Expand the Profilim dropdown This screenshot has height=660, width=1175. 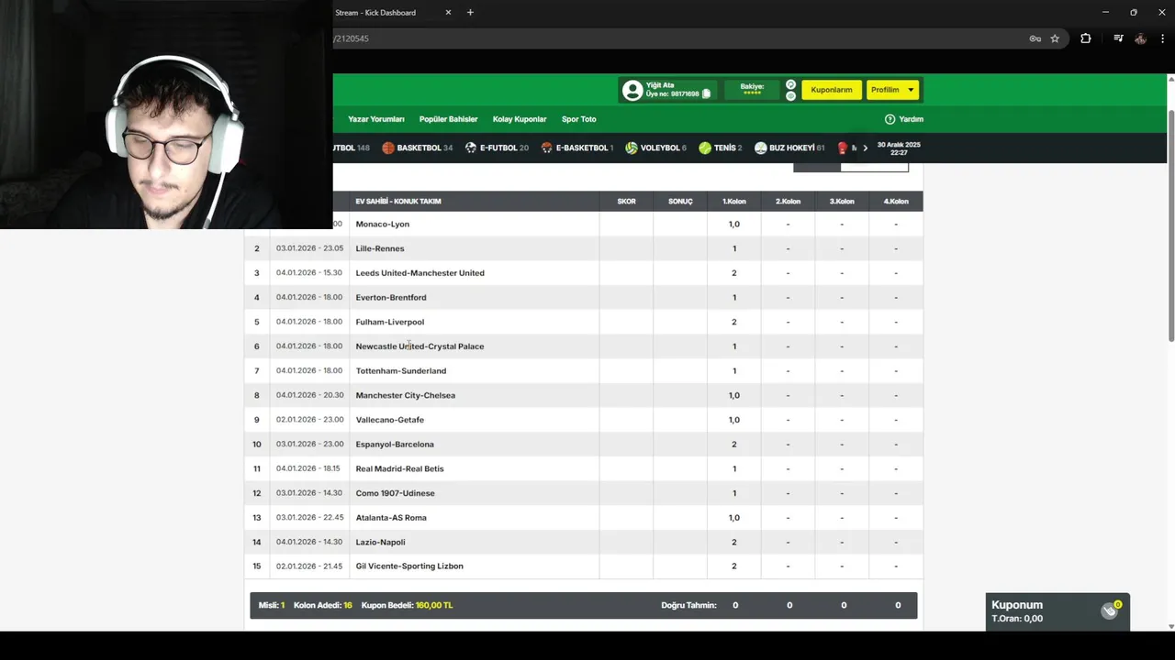[x=892, y=90]
